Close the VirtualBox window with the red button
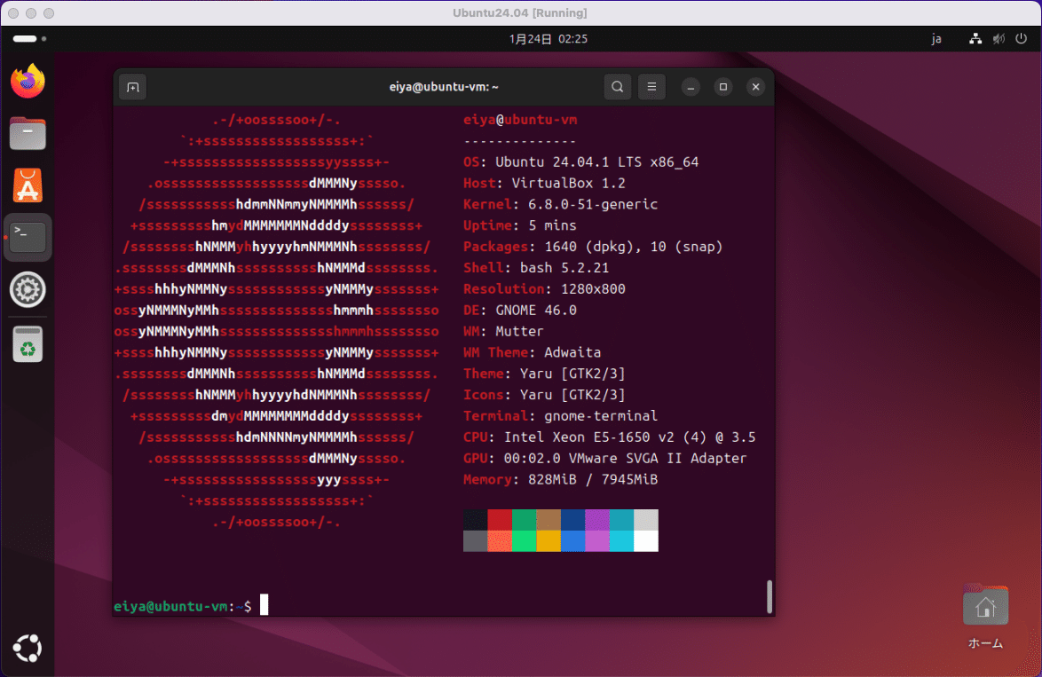The height and width of the screenshot is (677, 1042). click(13, 12)
